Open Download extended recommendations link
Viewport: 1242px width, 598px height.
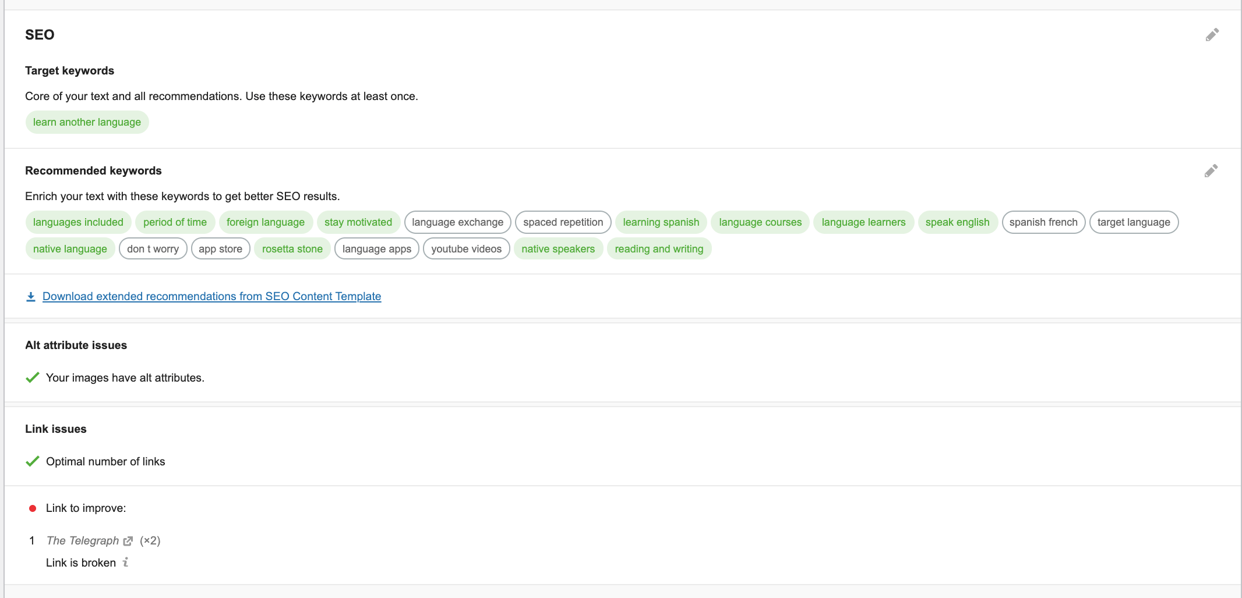(211, 297)
